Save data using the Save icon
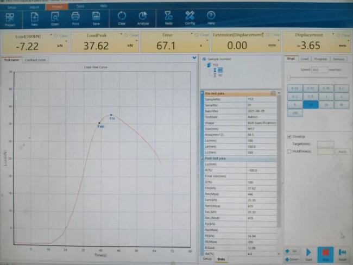 (96, 19)
